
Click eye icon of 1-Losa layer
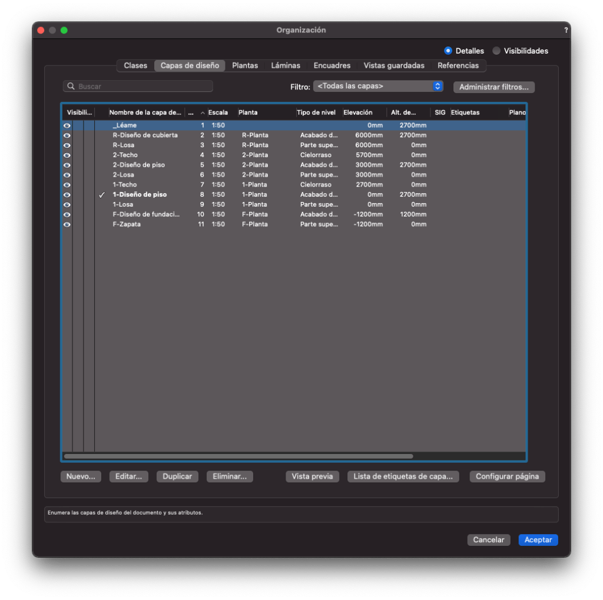(67, 205)
